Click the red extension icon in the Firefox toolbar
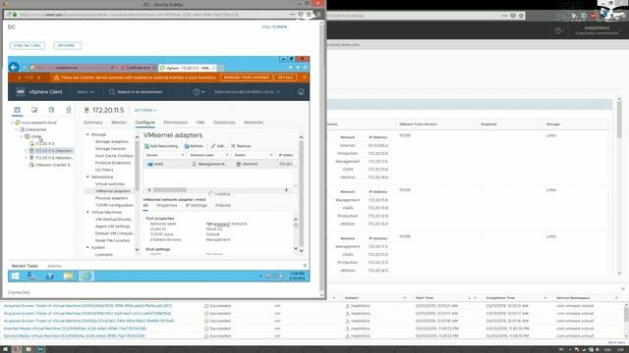The height and width of the screenshot is (353, 629). coord(594,16)
